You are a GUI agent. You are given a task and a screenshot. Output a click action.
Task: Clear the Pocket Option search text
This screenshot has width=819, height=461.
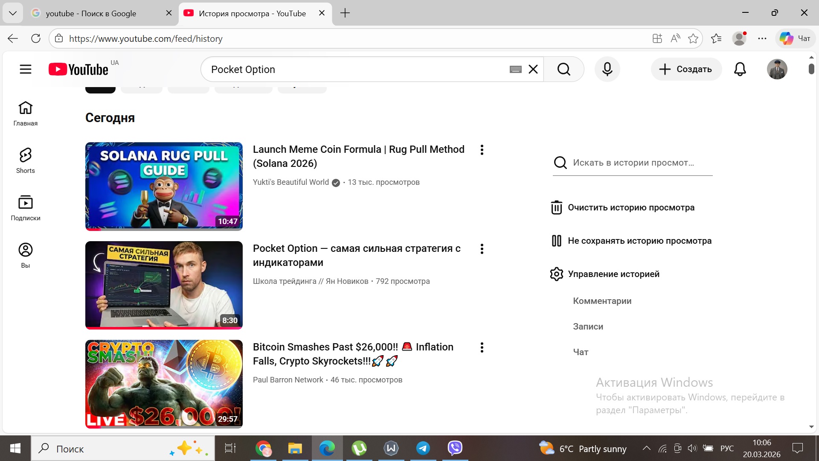(x=533, y=69)
